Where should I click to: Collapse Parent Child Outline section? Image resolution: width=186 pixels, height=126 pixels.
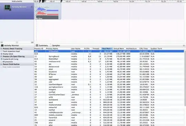tap(1, 64)
